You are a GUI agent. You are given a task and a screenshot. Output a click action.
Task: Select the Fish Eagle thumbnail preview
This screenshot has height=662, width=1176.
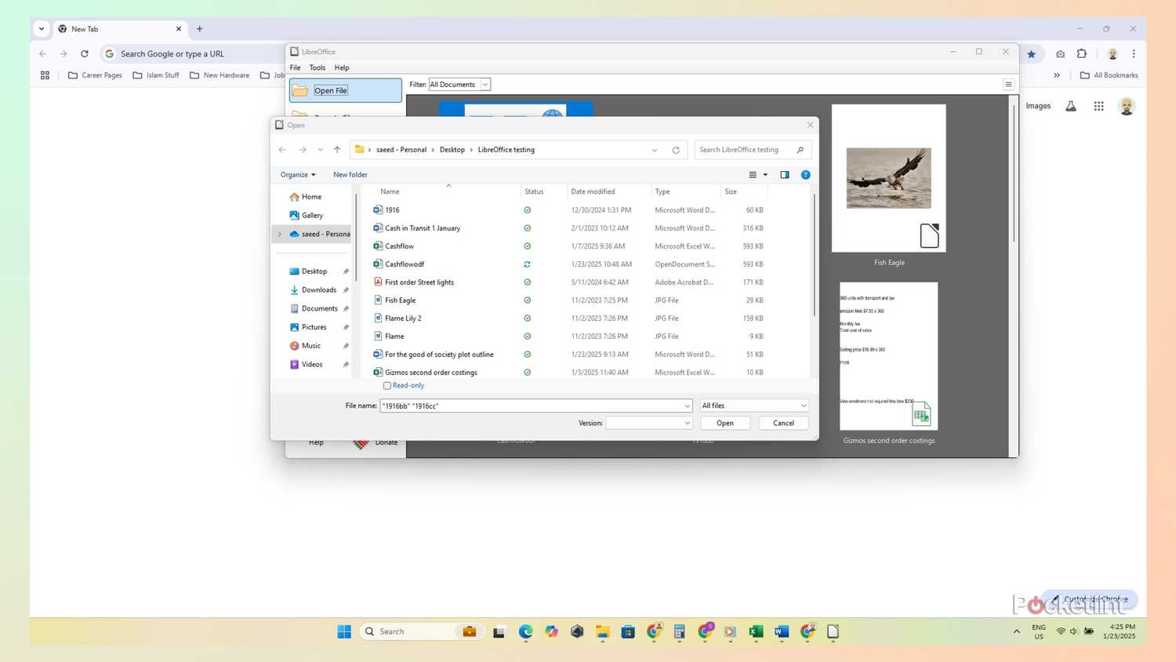(x=887, y=178)
